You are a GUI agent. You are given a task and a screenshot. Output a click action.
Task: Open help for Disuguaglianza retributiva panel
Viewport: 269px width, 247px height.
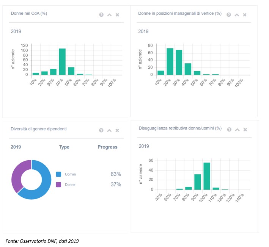tap(229, 130)
